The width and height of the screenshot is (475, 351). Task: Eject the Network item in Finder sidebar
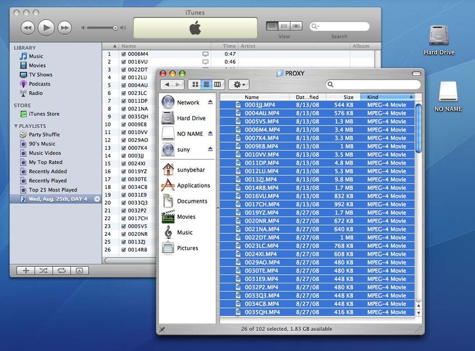(x=210, y=102)
